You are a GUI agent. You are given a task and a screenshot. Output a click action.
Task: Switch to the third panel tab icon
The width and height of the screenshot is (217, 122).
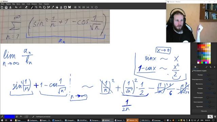pos(211,67)
